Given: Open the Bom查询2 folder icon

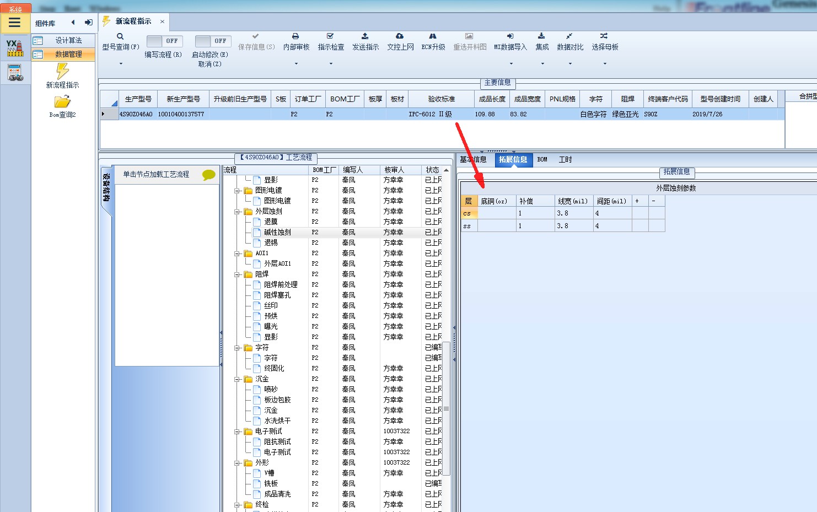Looking at the screenshot, I should [x=62, y=101].
